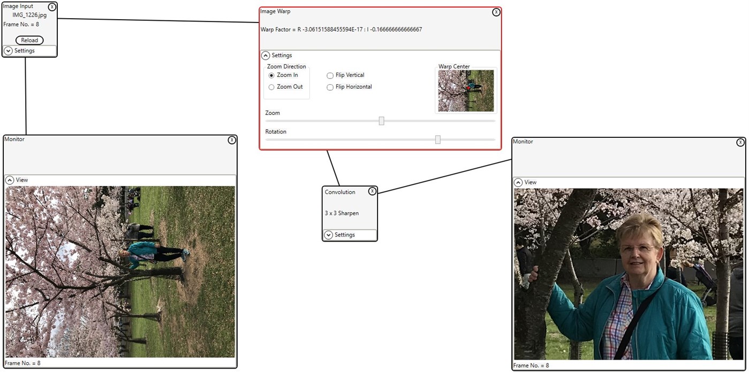The height and width of the screenshot is (374, 749).
Task: Click the Image Warp title
Action: click(x=275, y=11)
